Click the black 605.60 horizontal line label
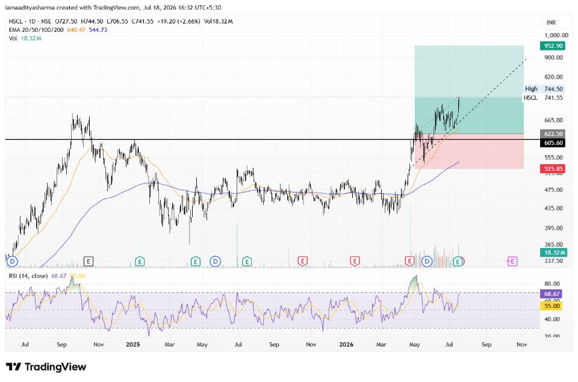The image size is (578, 382). (553, 143)
